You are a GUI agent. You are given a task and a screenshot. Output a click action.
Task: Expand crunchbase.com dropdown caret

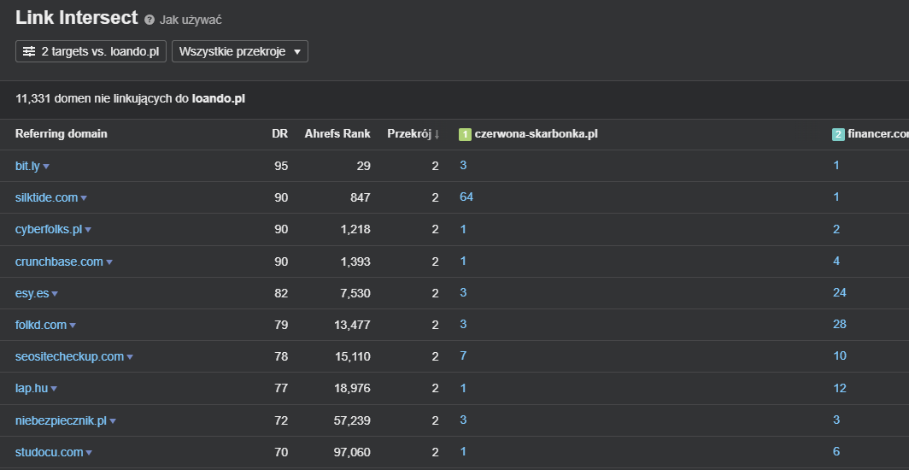pos(109,262)
